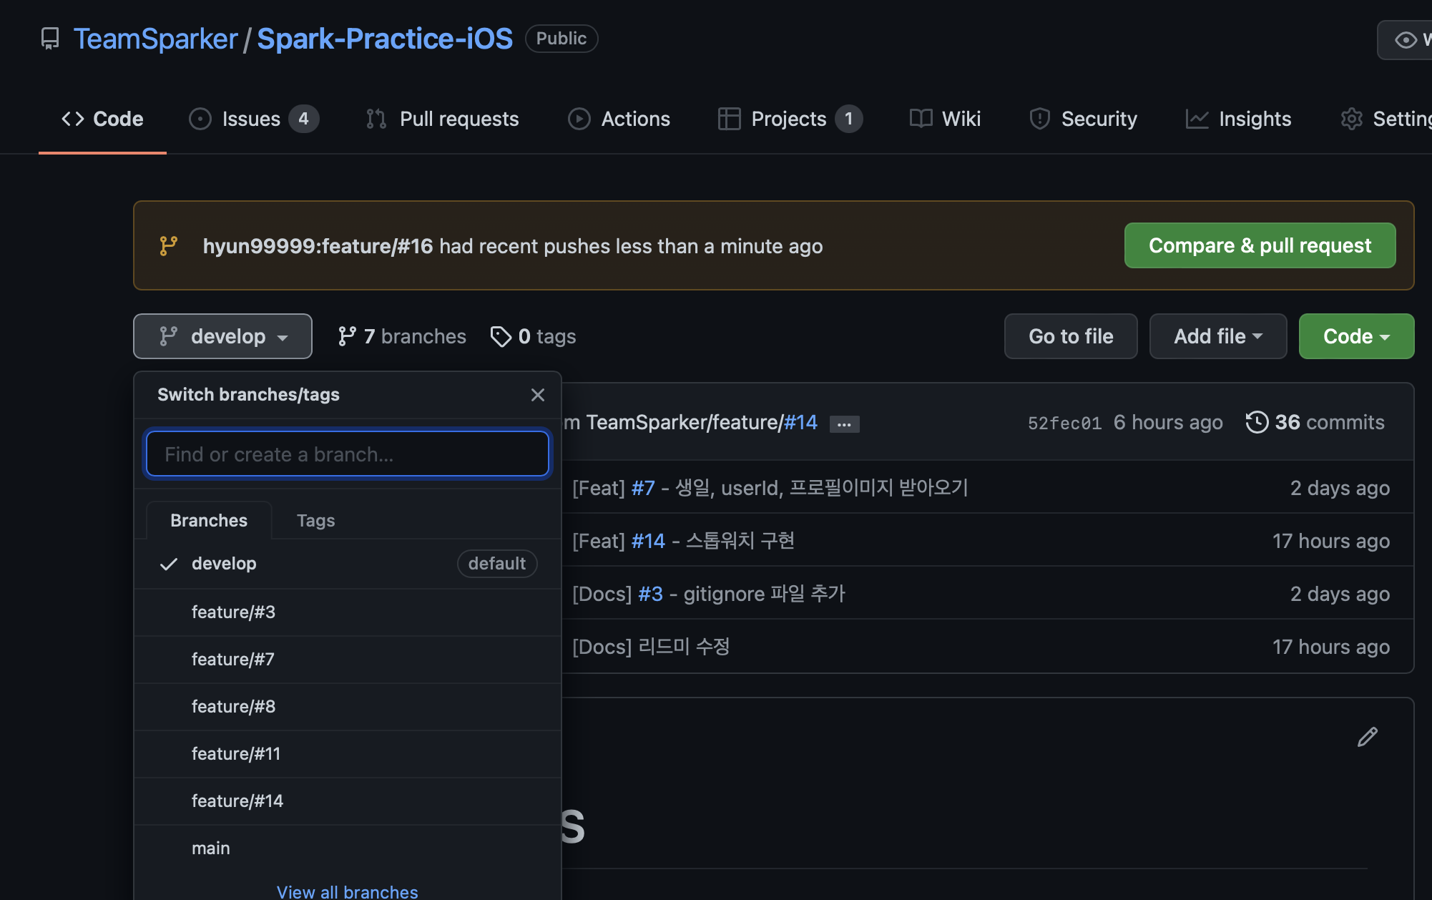The width and height of the screenshot is (1432, 900).
Task: Close the Switch branches/tags popup
Action: pos(538,395)
